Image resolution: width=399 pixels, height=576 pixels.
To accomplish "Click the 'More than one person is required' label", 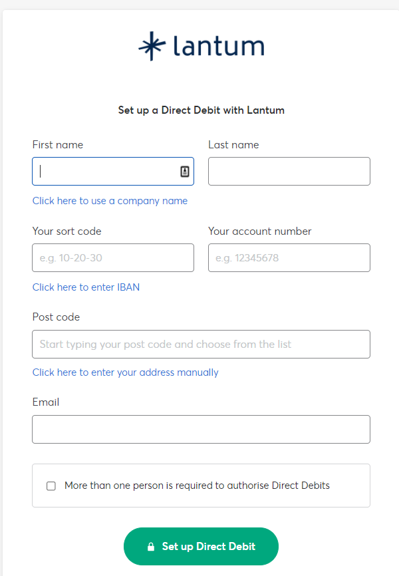I will [x=197, y=486].
